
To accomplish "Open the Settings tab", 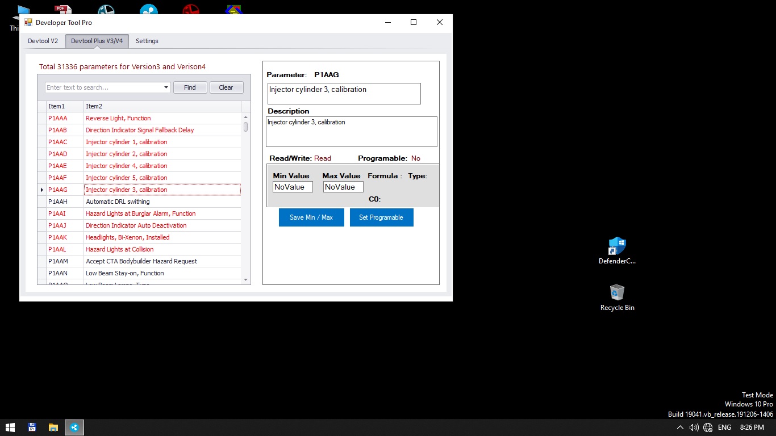I will pyautogui.click(x=147, y=41).
